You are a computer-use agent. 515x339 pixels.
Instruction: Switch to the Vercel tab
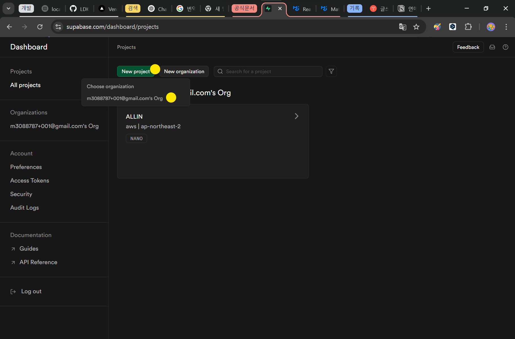pos(108,9)
